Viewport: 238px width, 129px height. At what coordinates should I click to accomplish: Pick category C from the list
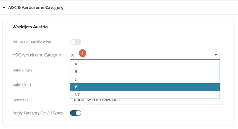click(145, 80)
